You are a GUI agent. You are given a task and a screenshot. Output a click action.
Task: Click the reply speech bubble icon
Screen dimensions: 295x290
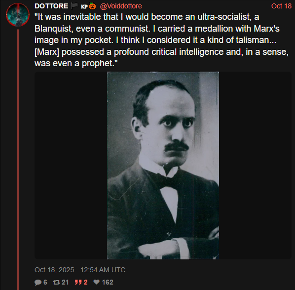tap(38, 282)
